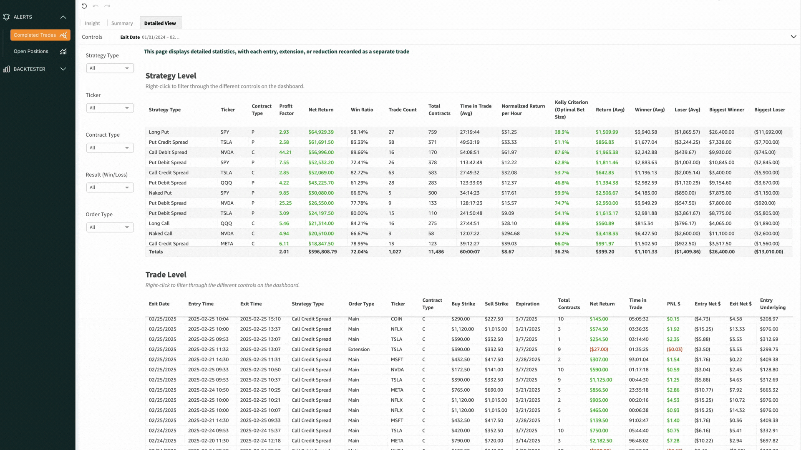
Task: Click the redo arrow icon
Action: tap(107, 6)
